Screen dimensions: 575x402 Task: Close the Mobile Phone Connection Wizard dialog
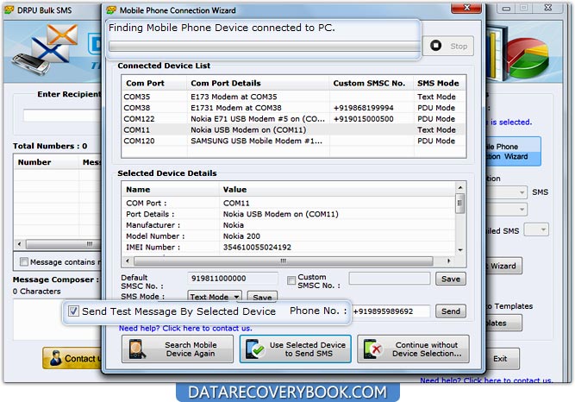466,8
